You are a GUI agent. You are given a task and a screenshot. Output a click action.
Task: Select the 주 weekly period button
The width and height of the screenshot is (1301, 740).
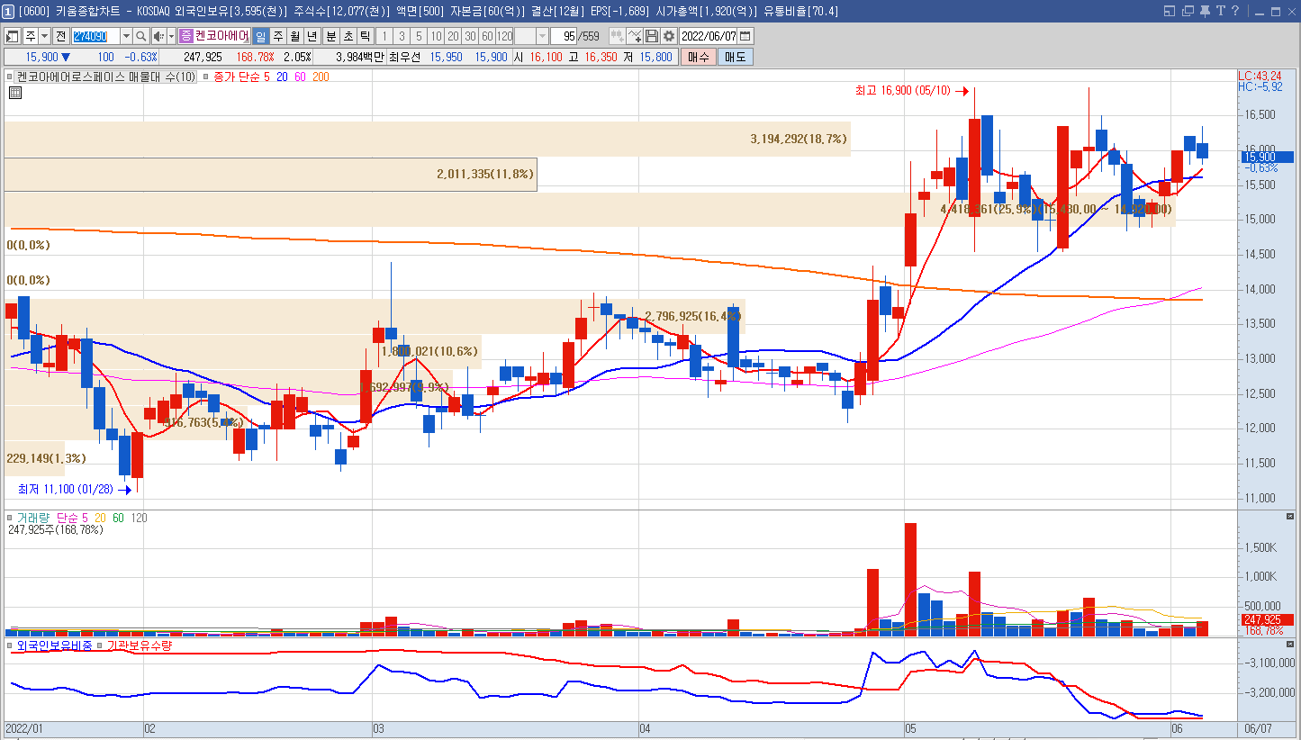(x=278, y=36)
